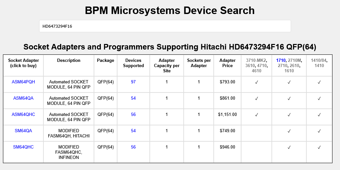Open the 1410/84 programmer link

click(x=318, y=60)
